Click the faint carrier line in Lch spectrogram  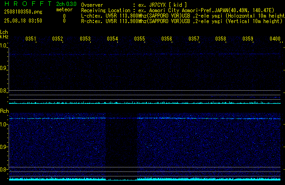[x=145, y=54]
